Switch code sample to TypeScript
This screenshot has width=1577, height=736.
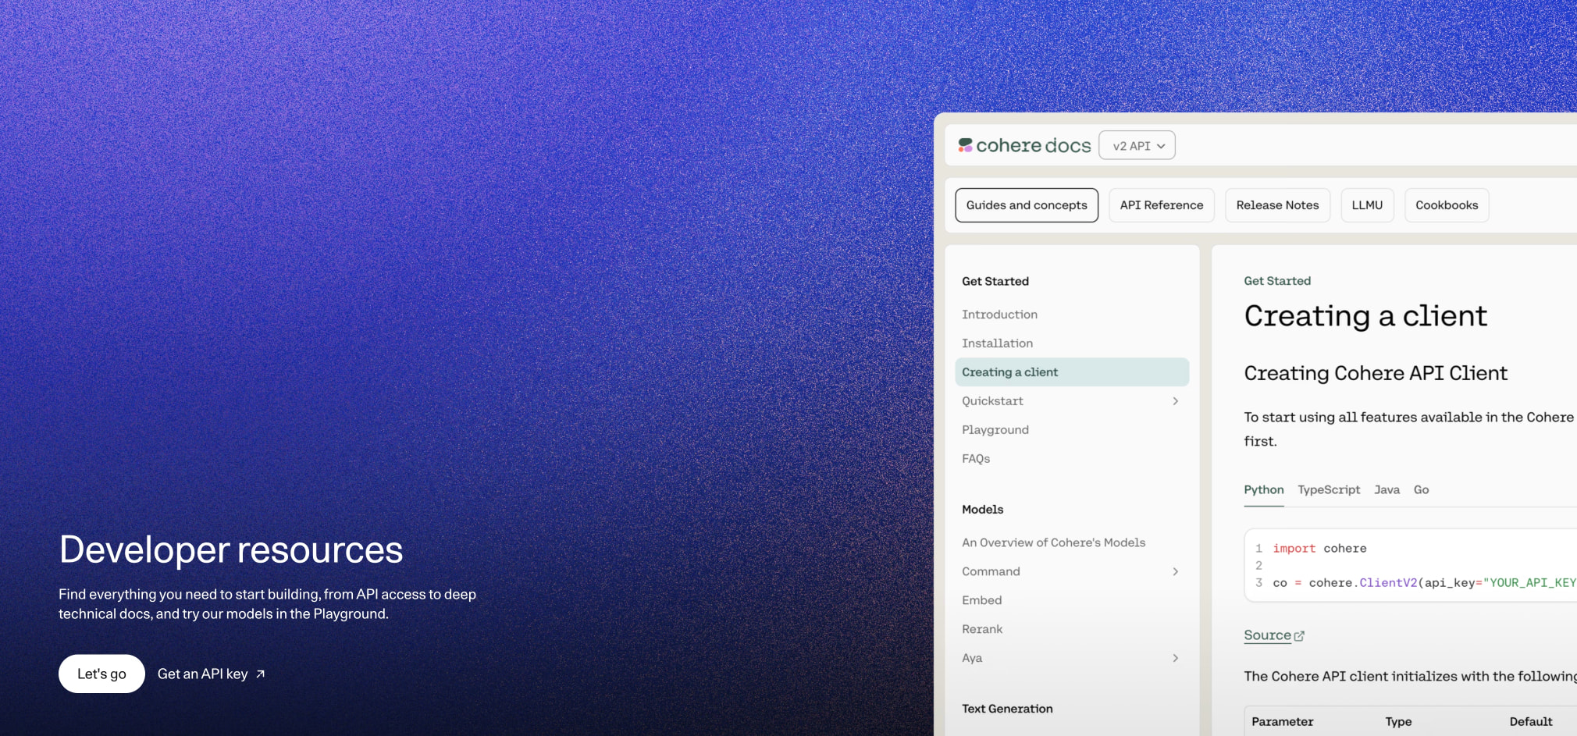1329,490
